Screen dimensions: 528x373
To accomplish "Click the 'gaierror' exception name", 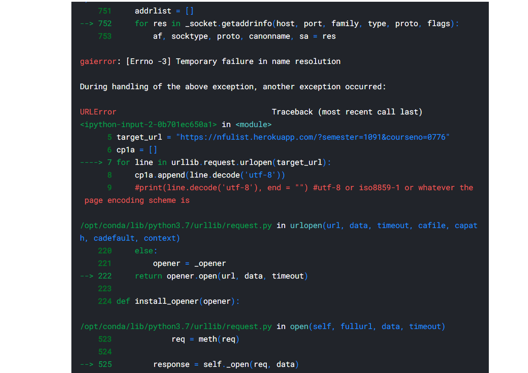I will (98, 61).
